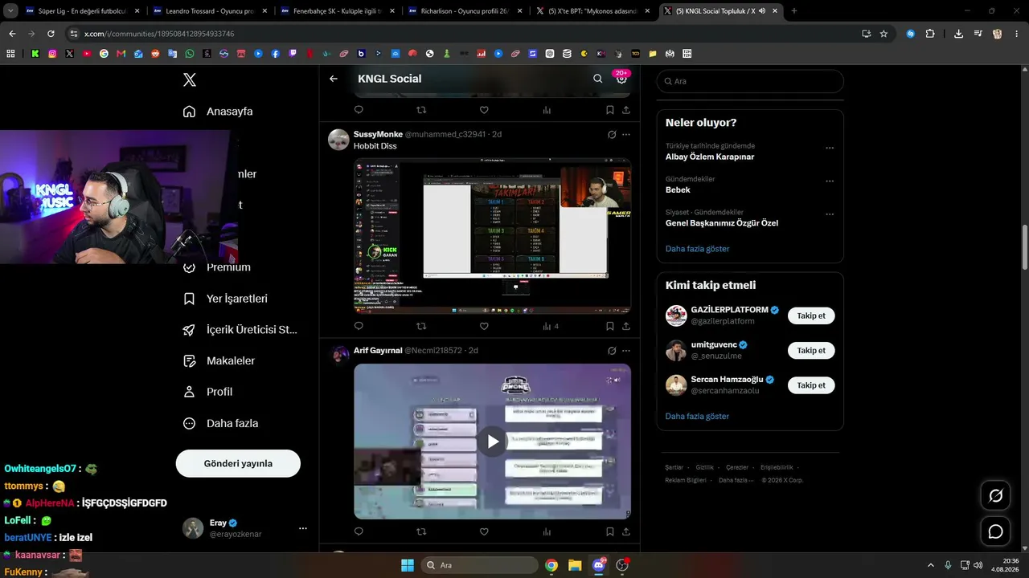Image resolution: width=1029 pixels, height=578 pixels.
Task: Open Profil in the sidebar
Action: 207,392
